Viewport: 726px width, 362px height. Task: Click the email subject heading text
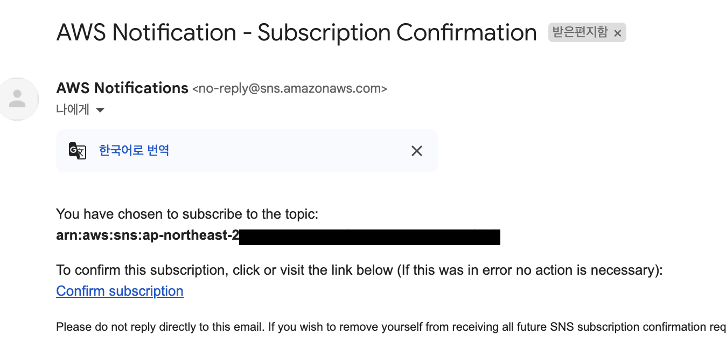tap(297, 33)
